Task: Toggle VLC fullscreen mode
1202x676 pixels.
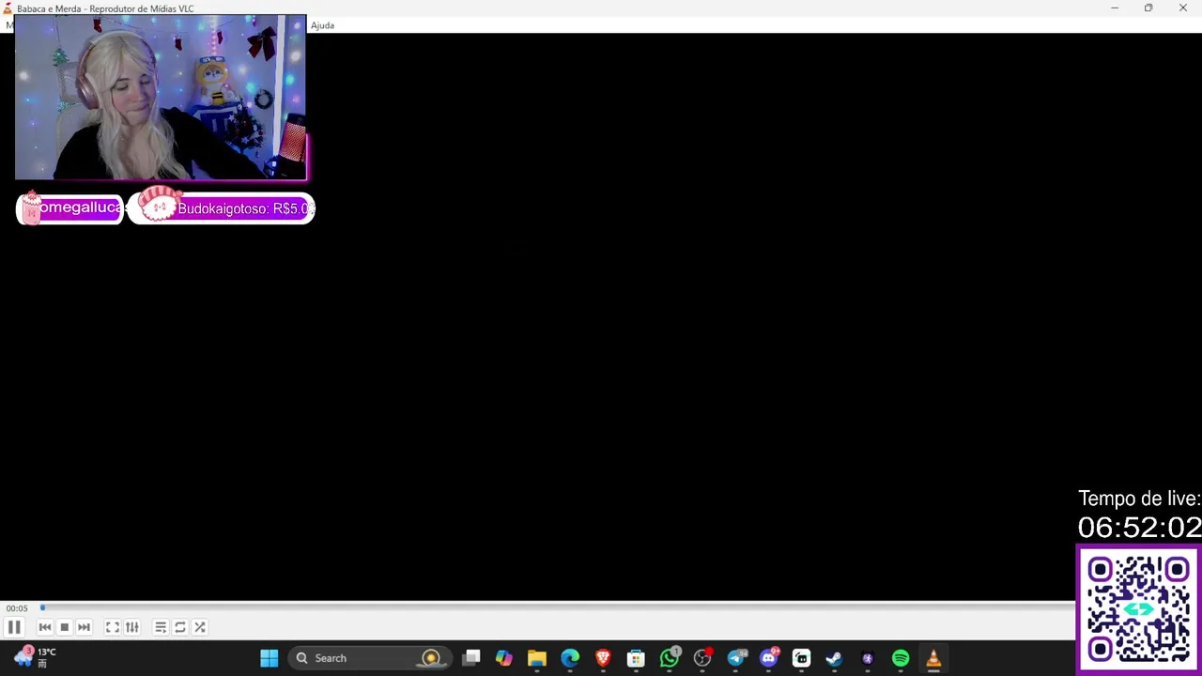Action: [x=112, y=627]
